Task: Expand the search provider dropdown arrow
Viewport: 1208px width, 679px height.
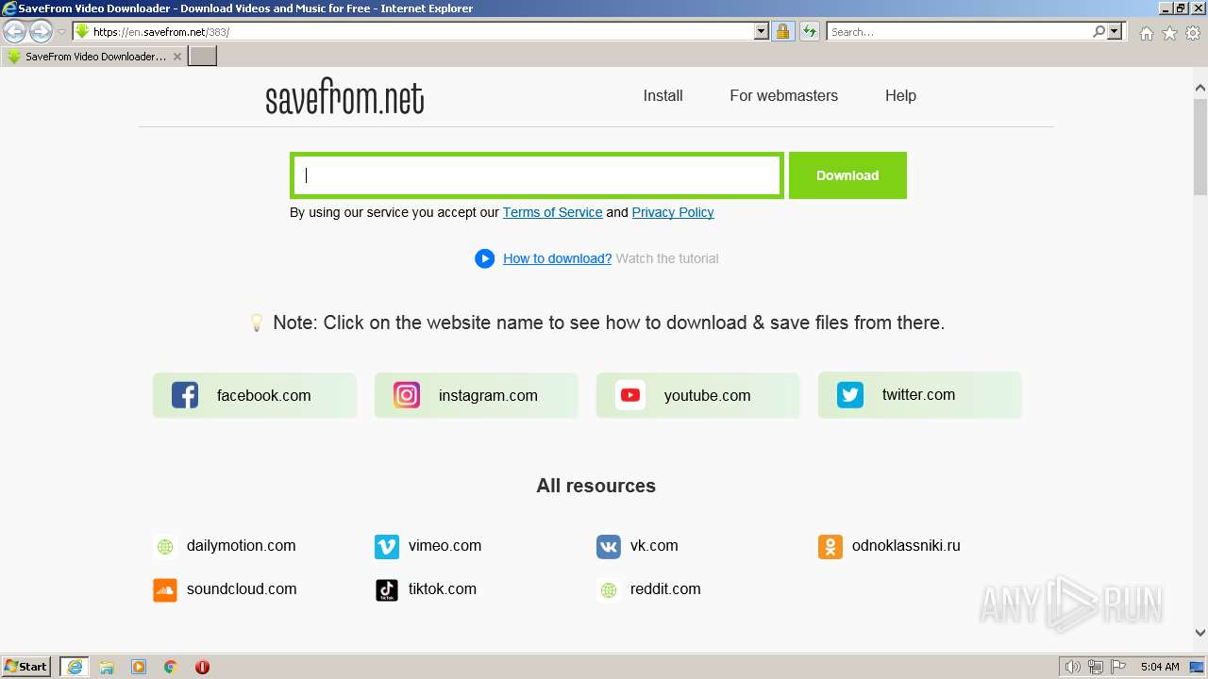Action: pos(1115,31)
